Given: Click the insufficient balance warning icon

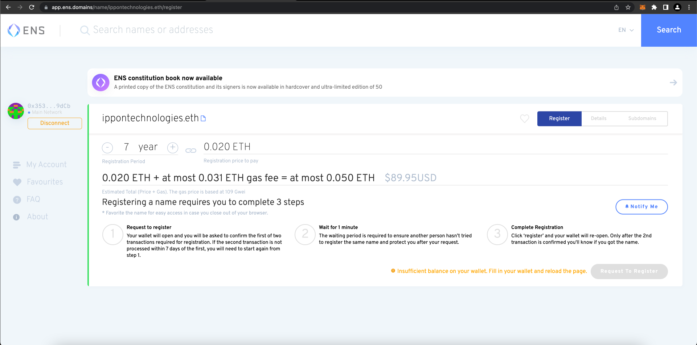Looking at the screenshot, I should pyautogui.click(x=393, y=271).
